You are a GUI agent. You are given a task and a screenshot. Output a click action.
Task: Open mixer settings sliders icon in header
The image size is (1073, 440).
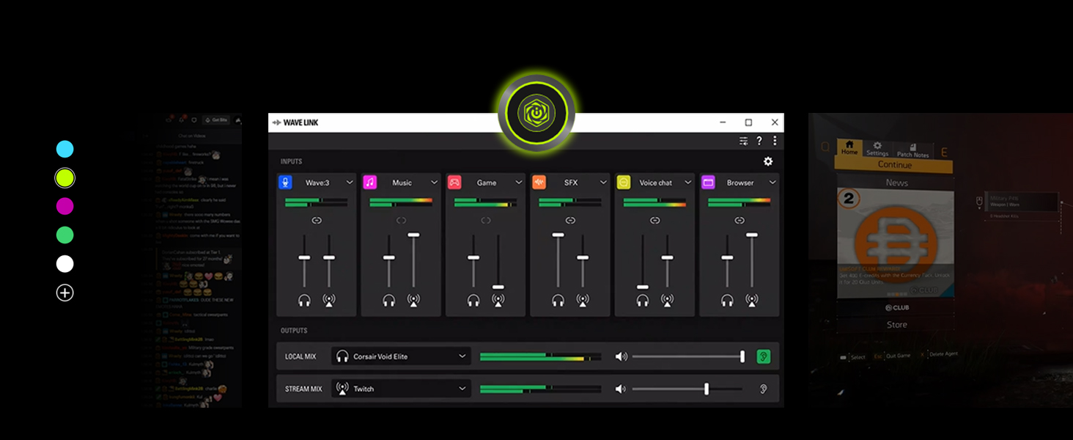click(743, 141)
